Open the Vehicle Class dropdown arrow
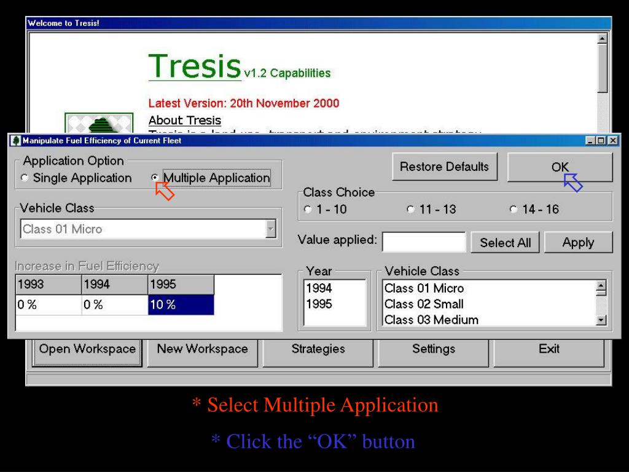The height and width of the screenshot is (472, 629). [271, 229]
